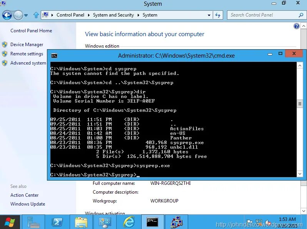Open the network computers taskbar icon
Screen dimensions: 307x229
pyautogui.click(x=177, y=222)
